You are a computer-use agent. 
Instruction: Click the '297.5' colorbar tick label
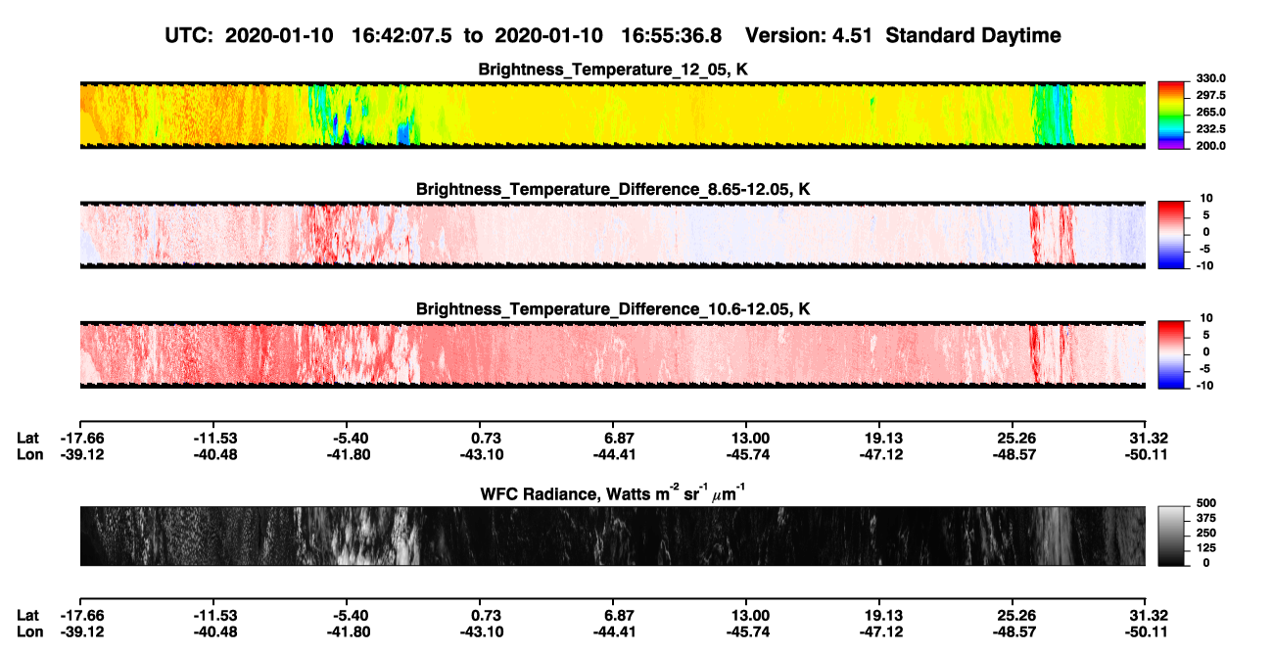[x=1211, y=95]
